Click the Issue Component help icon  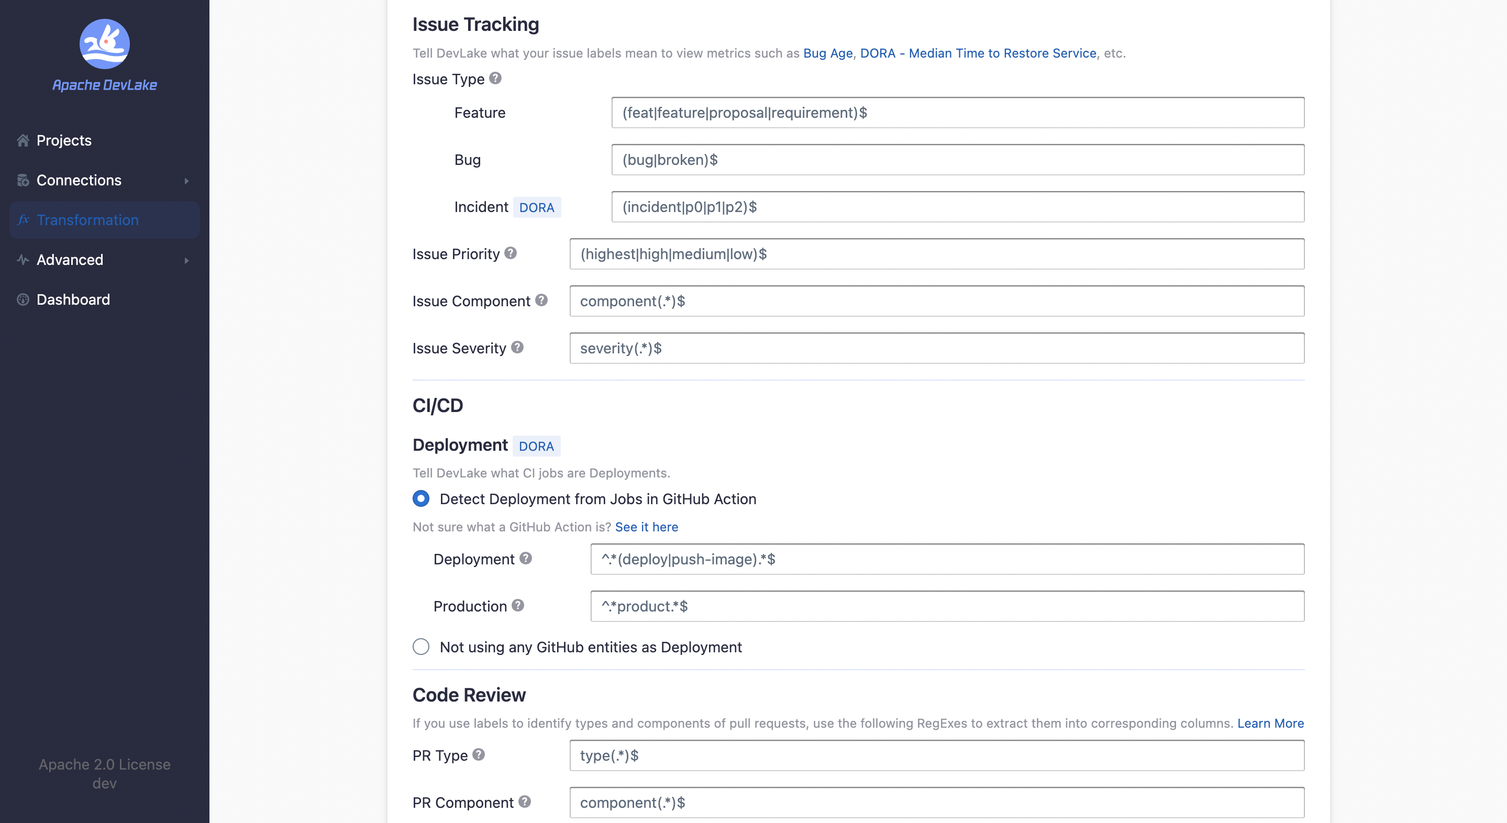click(x=541, y=300)
